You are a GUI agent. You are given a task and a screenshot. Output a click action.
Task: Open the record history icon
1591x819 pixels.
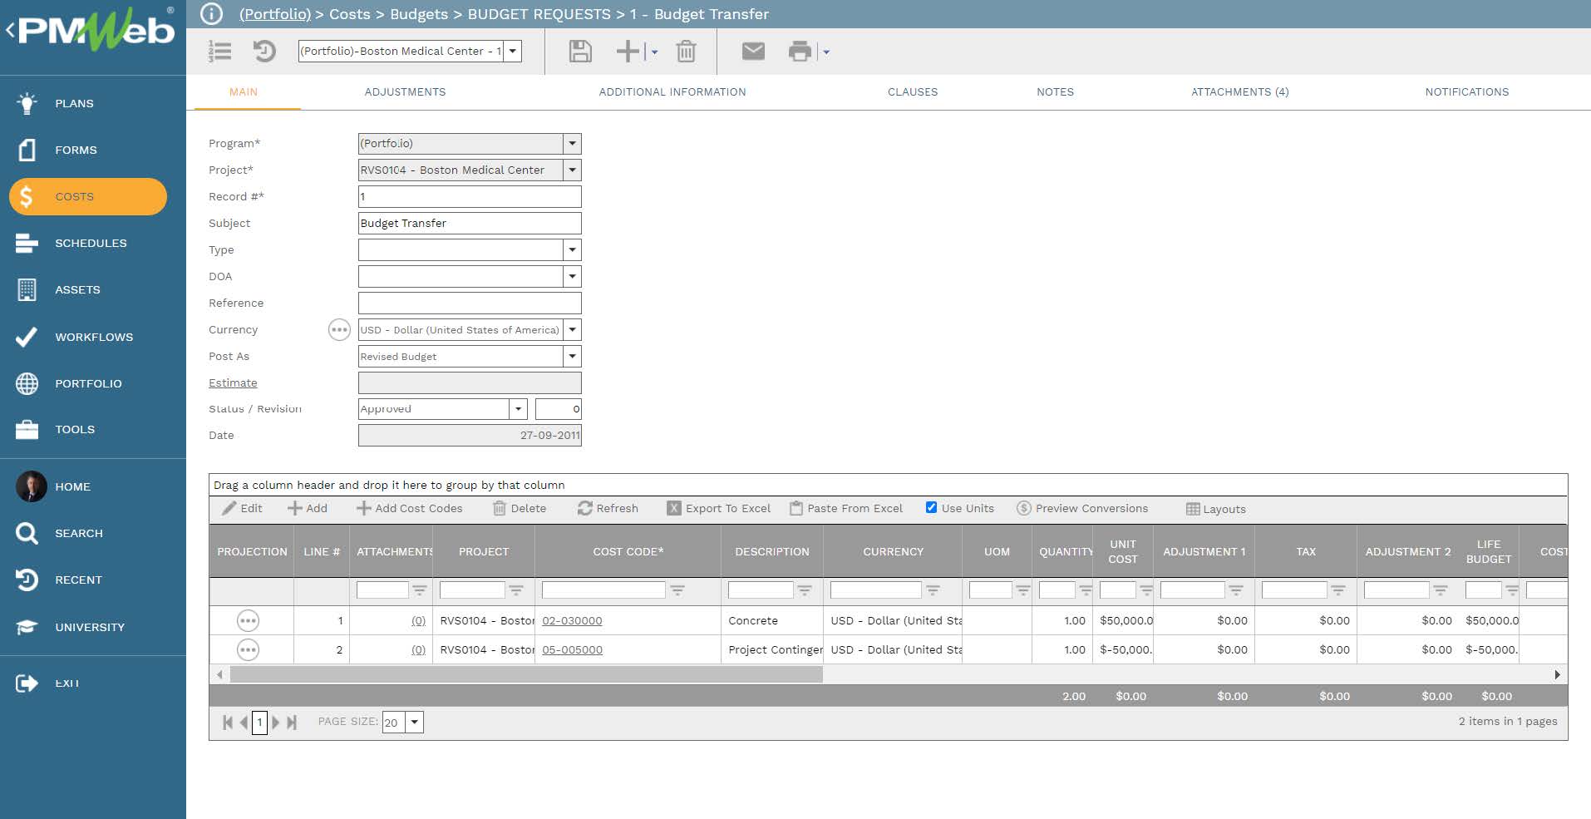pyautogui.click(x=264, y=52)
